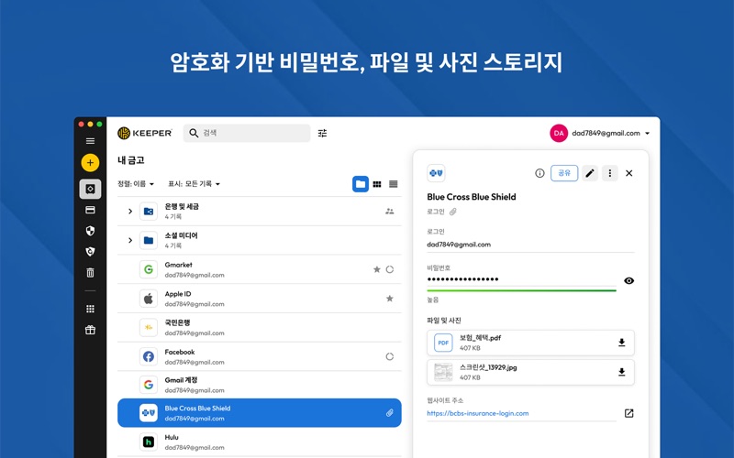Click shared users icon on 은행 및 세금
Image resolution: width=734 pixels, height=458 pixels.
point(389,212)
